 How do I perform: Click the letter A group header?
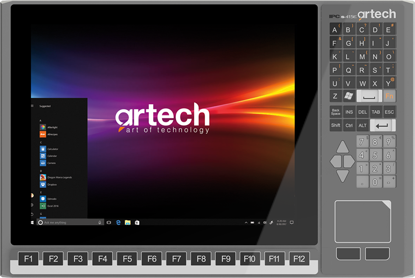[x=41, y=121]
